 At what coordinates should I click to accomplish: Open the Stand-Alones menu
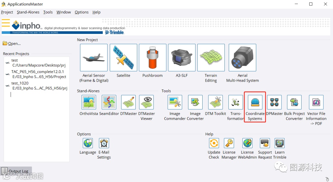[28, 12]
